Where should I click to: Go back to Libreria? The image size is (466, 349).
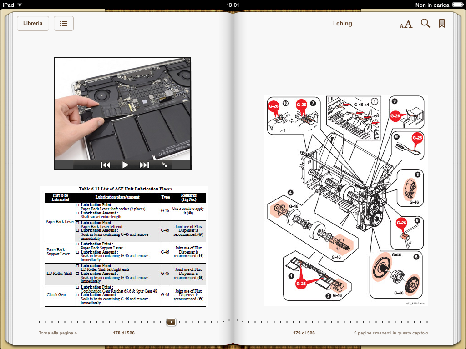click(33, 24)
